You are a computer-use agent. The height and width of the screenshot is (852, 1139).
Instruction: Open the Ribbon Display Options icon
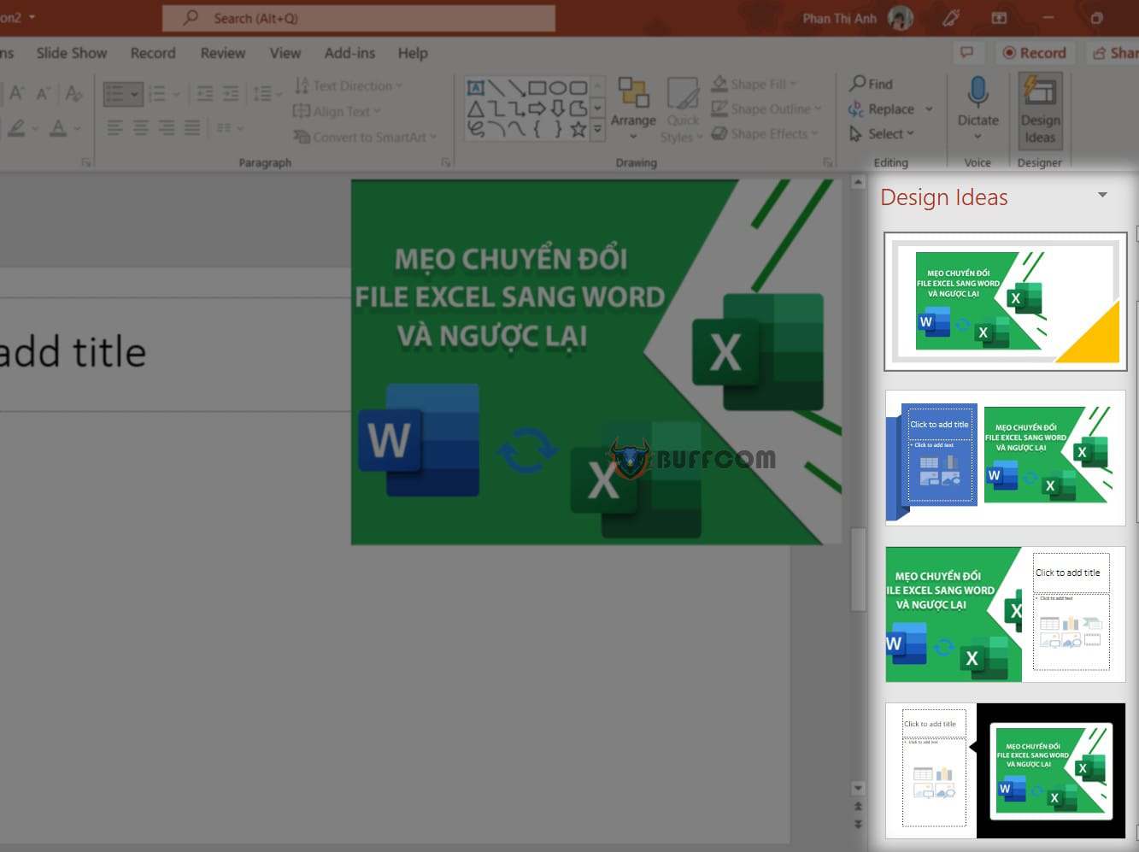click(998, 18)
